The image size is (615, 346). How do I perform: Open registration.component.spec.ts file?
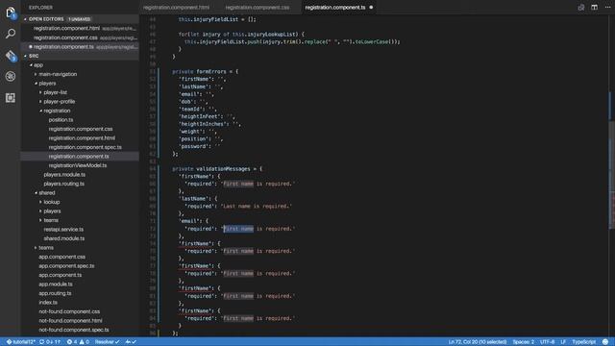[x=86, y=147]
